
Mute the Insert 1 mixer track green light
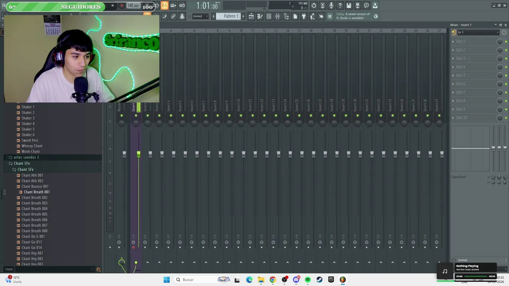click(x=136, y=116)
